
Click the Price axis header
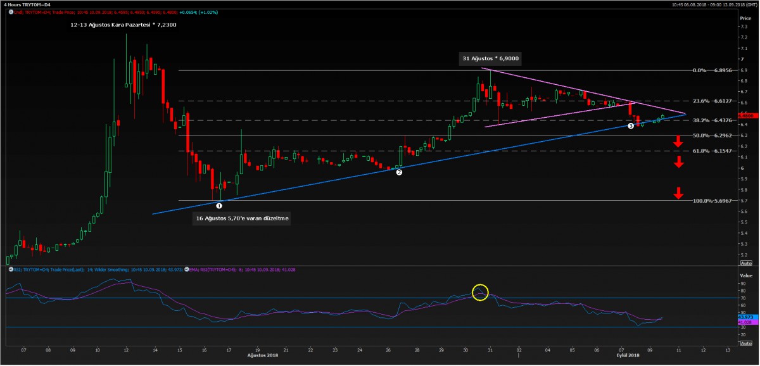point(745,18)
